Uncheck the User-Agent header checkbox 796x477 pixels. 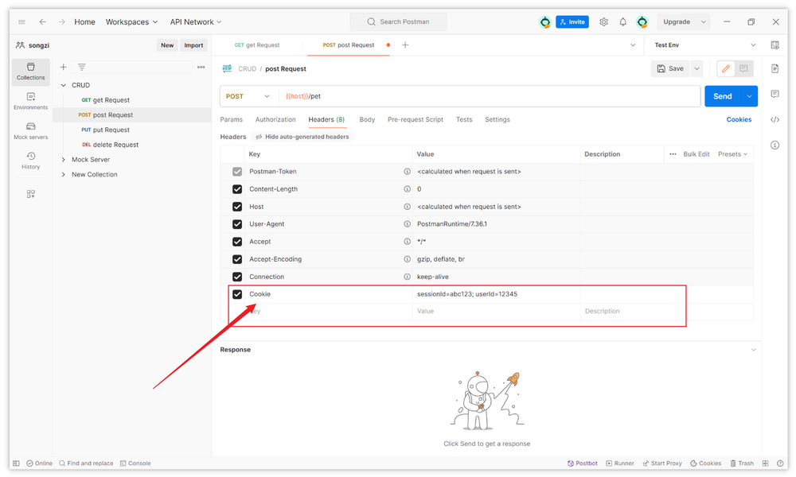click(x=237, y=224)
